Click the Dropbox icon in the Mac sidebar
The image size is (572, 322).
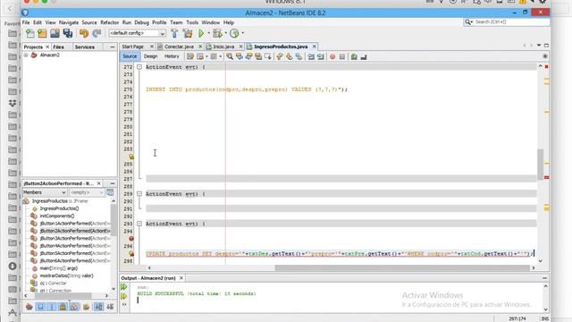pos(13,104)
